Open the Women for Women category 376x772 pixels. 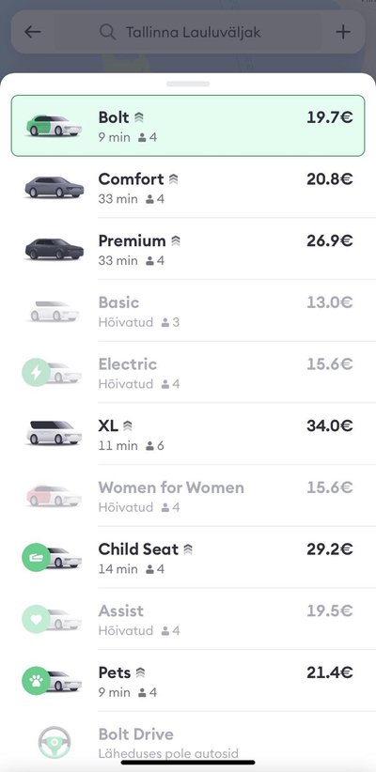[188, 496]
